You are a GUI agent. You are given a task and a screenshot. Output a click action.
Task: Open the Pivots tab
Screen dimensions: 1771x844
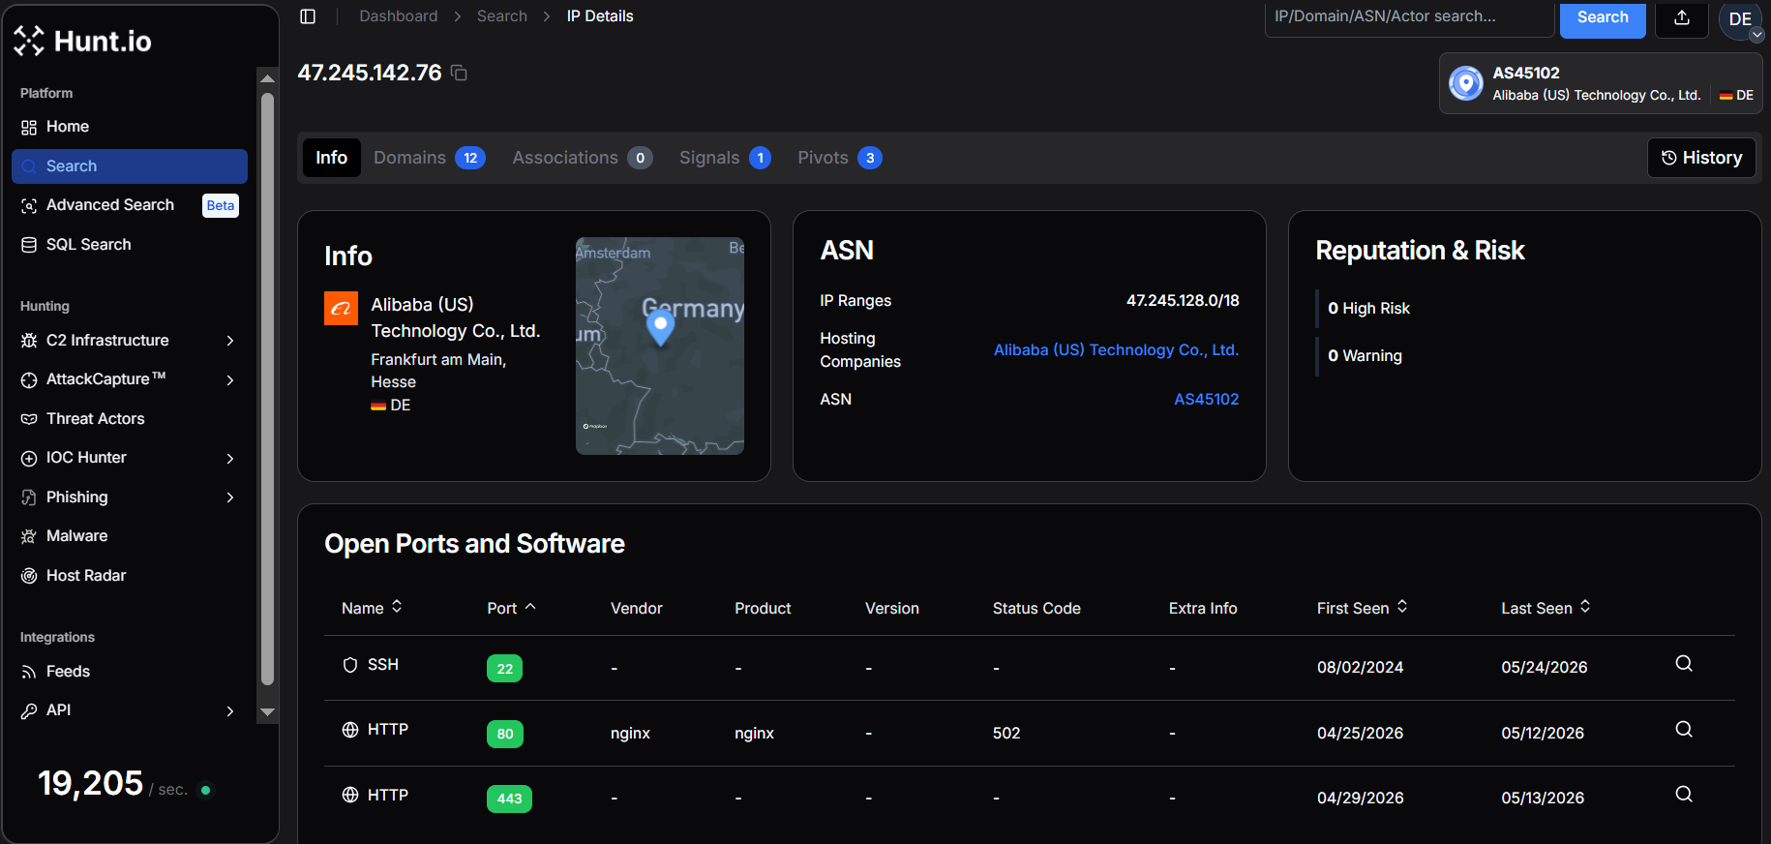pos(839,158)
